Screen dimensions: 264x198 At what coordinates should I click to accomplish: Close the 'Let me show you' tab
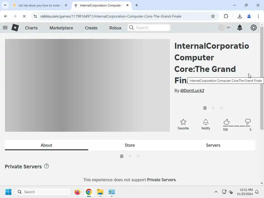[x=66, y=5]
